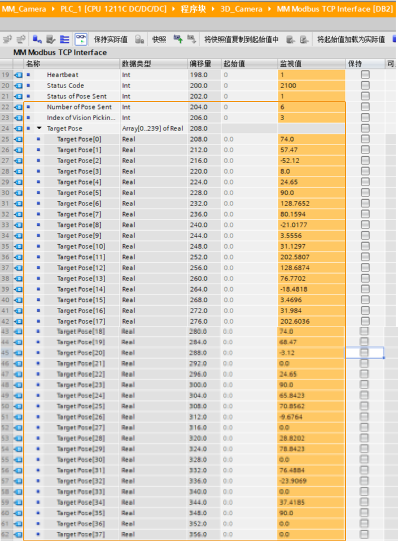Click the data tag icon in Heartbeat row
This screenshot has width=398, height=541.
point(18,75)
